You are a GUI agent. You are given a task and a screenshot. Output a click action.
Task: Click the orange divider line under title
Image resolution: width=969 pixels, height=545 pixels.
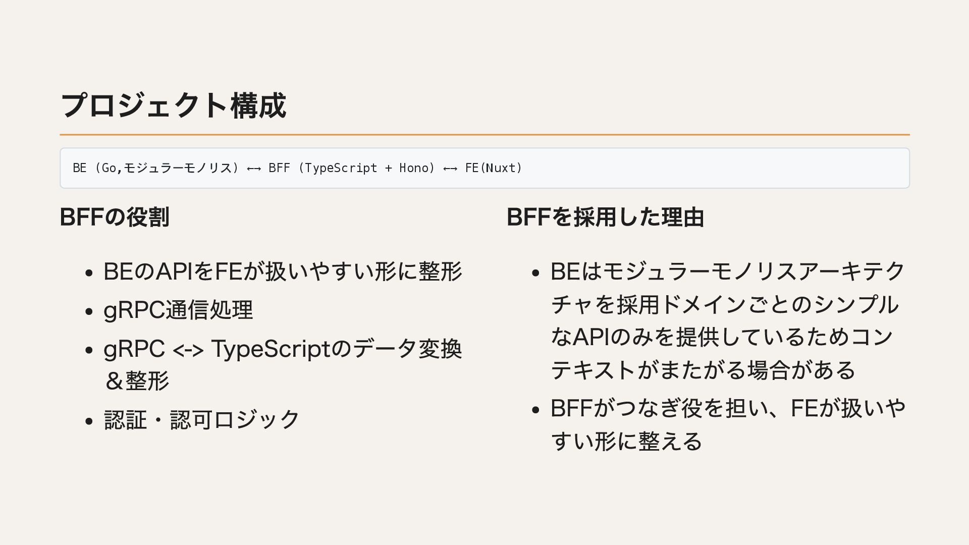click(484, 135)
